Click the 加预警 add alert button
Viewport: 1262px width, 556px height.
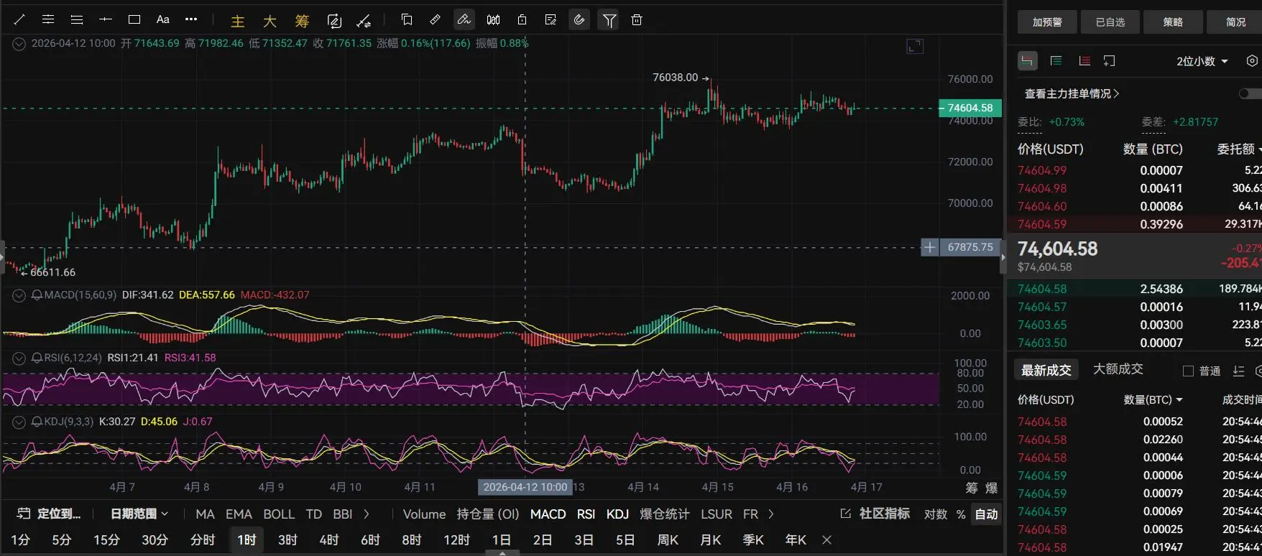pyautogui.click(x=1046, y=22)
